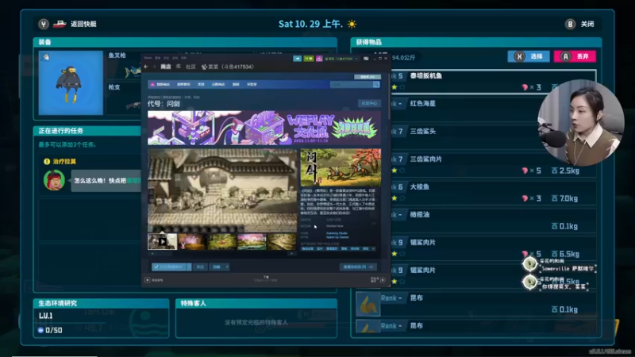Click the add game plus icon
The width and height of the screenshot is (635, 357).
(148, 280)
